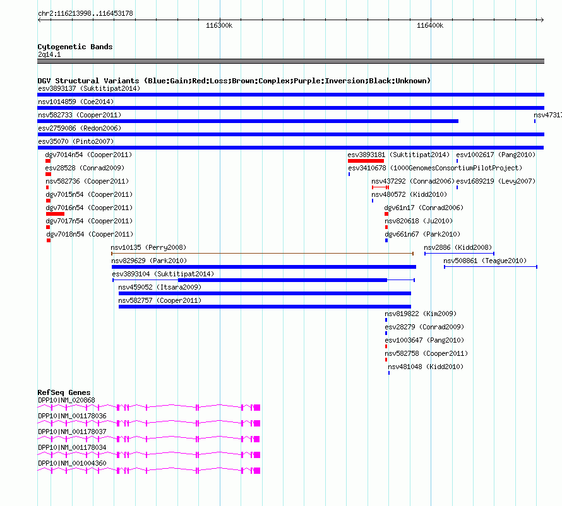The width and height of the screenshot is (562, 506).
Task: Click the blue bar under nsv582733 (Cooper2011)
Action: coord(248,121)
